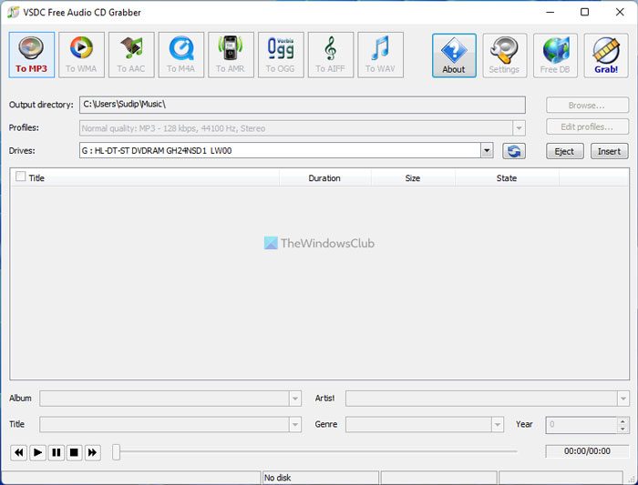The image size is (638, 485).
Task: Click the Year number field
Action: tap(581, 424)
